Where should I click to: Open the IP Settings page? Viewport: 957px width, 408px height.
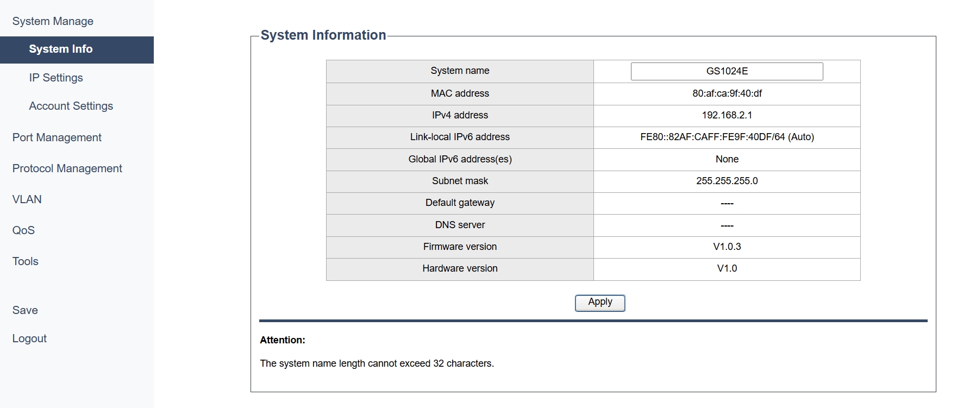coord(56,78)
